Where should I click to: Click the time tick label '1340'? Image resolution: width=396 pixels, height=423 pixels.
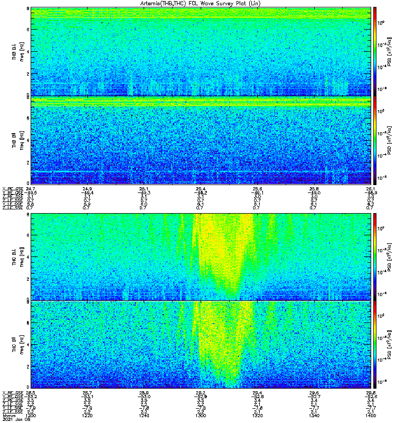pyautogui.click(x=314, y=416)
